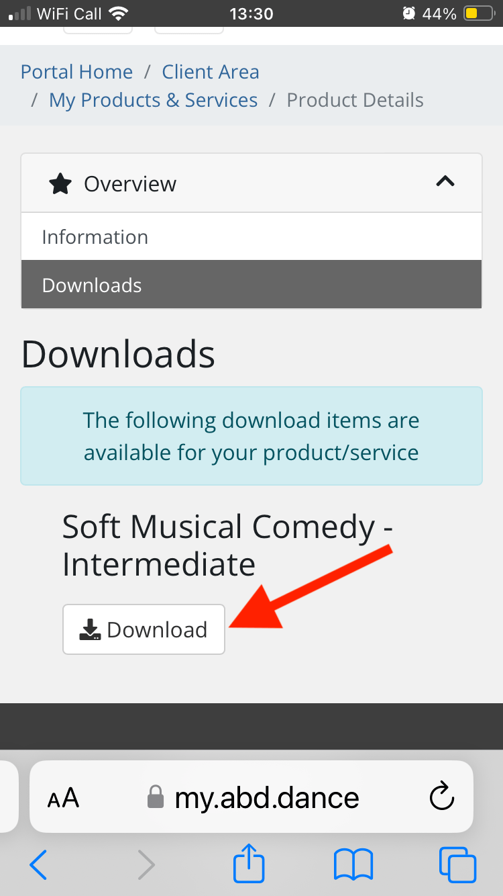Viewport: 503px width, 896px height.
Task: Open Safari bookmarks book icon
Action: (x=353, y=864)
